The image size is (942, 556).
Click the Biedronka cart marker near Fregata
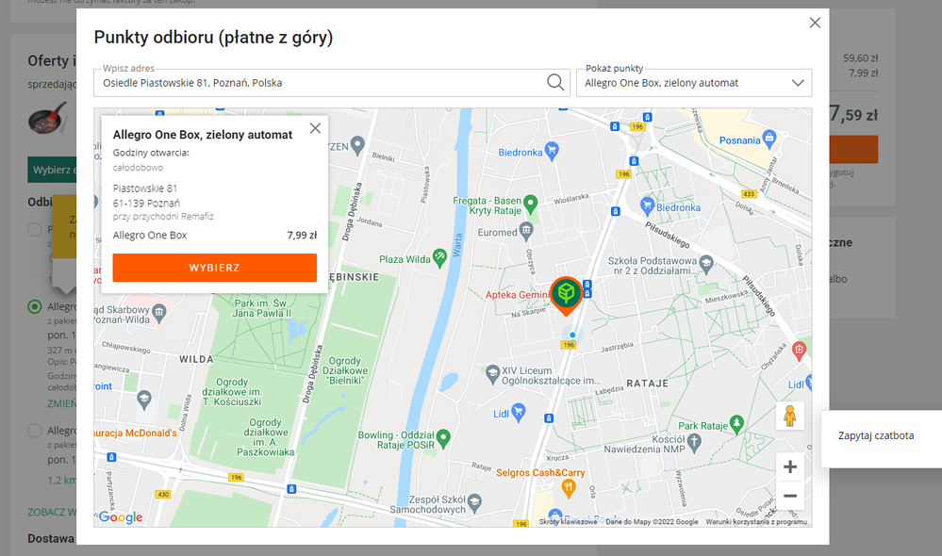pos(552,151)
